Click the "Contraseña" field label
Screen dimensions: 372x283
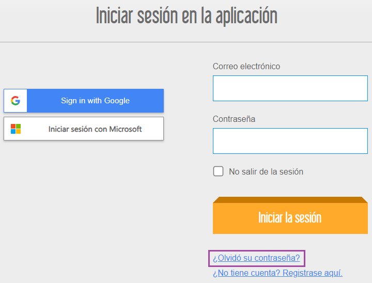point(234,119)
